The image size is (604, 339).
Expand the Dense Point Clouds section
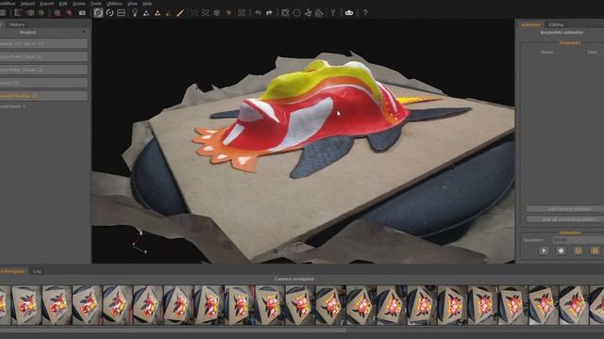click(x=43, y=70)
